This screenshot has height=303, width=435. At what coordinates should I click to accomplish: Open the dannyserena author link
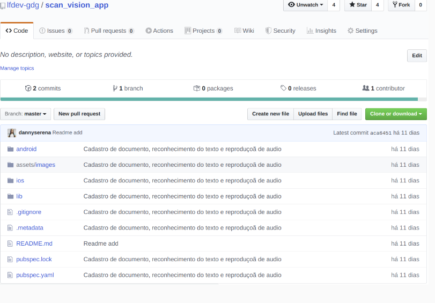tap(35, 132)
